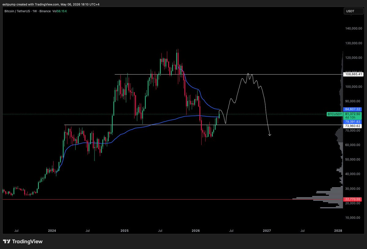Click the green 81,372.50 current price label
The width and height of the screenshot is (367, 249).
coord(353,114)
